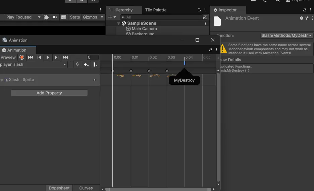This screenshot has width=314, height=191.
Task: Select the keyframe diamond at 0:01
Action: pos(131,71)
